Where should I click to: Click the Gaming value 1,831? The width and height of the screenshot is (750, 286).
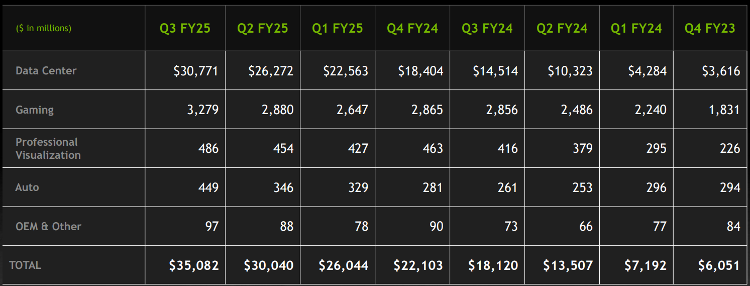click(x=724, y=110)
